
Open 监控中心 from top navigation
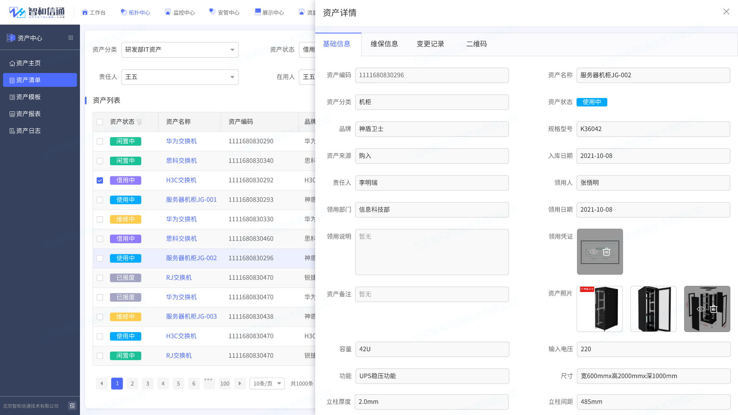(180, 12)
